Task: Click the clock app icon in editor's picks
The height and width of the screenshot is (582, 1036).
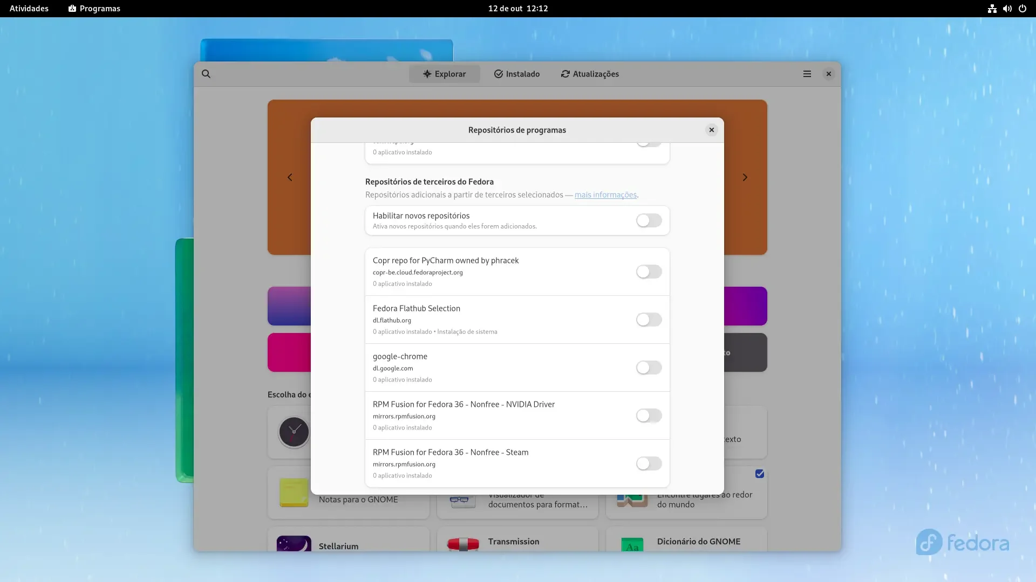Action: click(294, 432)
